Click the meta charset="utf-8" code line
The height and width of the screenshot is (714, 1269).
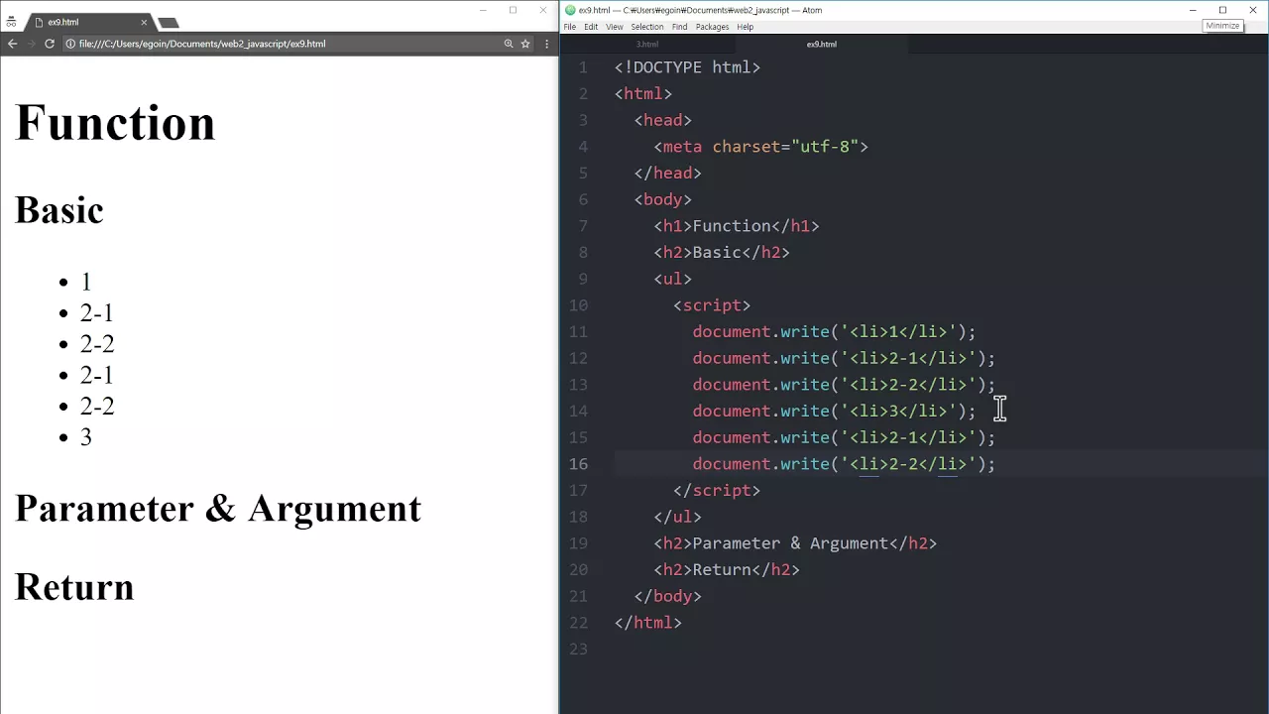(760, 147)
